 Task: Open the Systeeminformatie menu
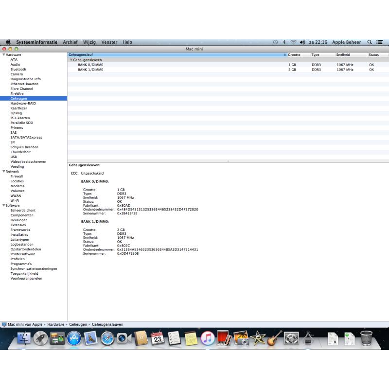click(x=37, y=42)
